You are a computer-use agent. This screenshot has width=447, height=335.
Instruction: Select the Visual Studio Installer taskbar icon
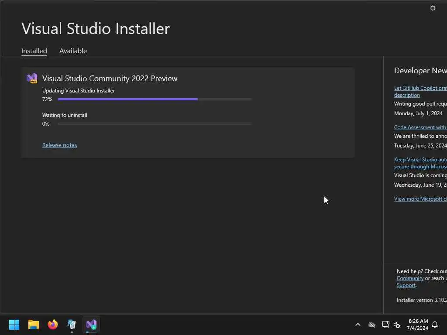(91, 325)
